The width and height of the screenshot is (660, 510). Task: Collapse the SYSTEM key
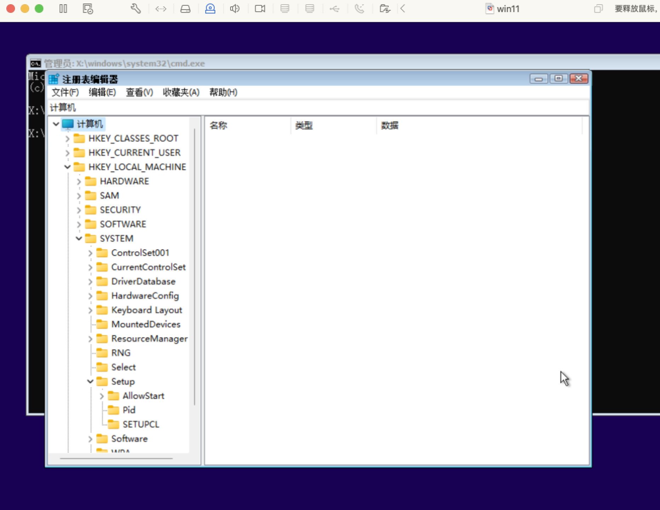tap(79, 238)
